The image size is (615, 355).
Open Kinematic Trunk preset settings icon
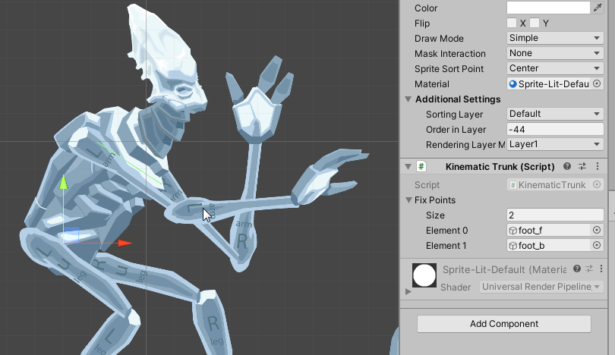point(582,166)
